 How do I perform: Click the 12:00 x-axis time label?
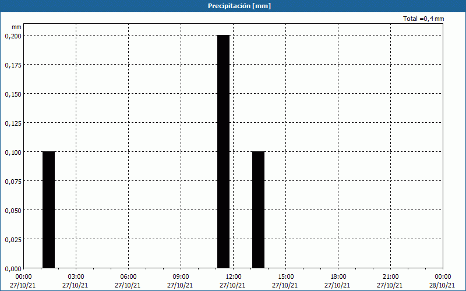(x=234, y=277)
